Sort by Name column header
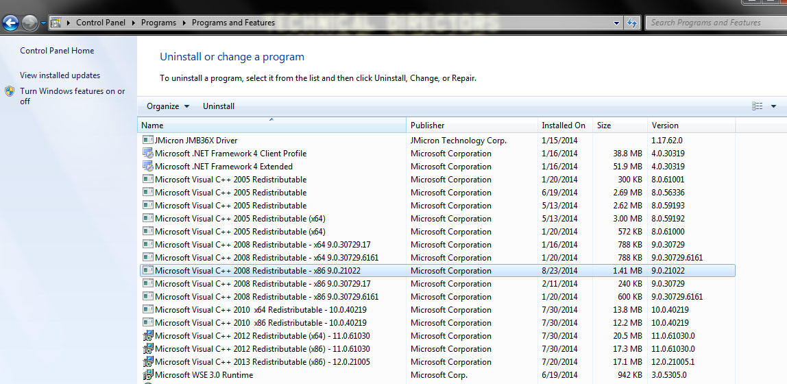Screen dimensions: 787x384 271,125
